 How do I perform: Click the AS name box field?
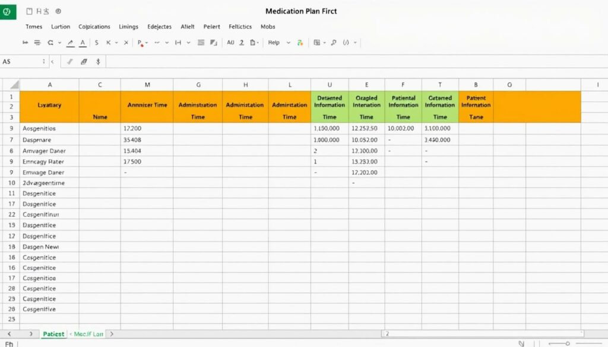tap(21, 62)
